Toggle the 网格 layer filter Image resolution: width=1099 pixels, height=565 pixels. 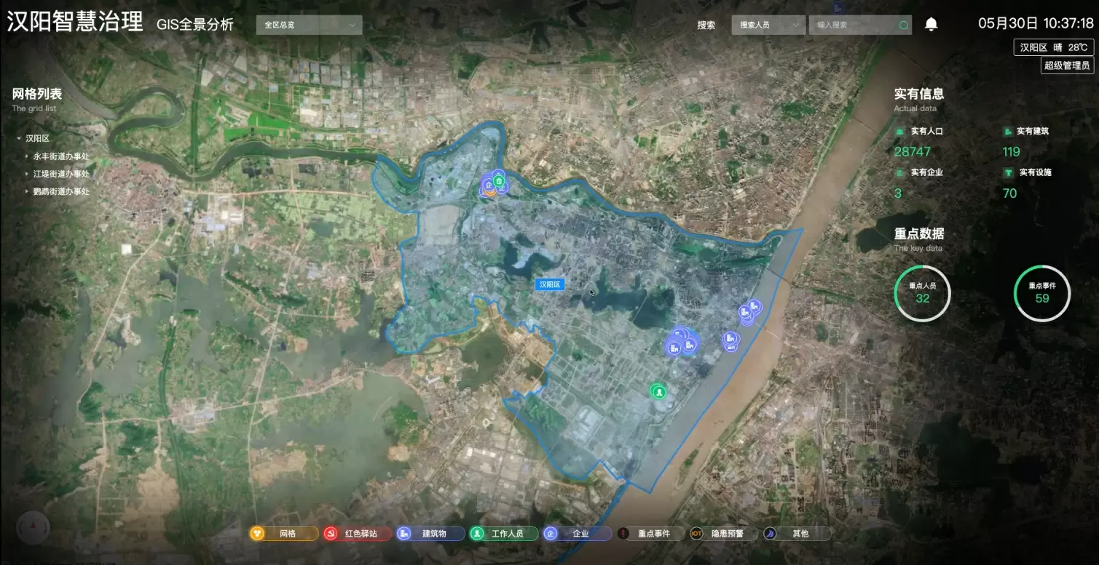click(284, 534)
